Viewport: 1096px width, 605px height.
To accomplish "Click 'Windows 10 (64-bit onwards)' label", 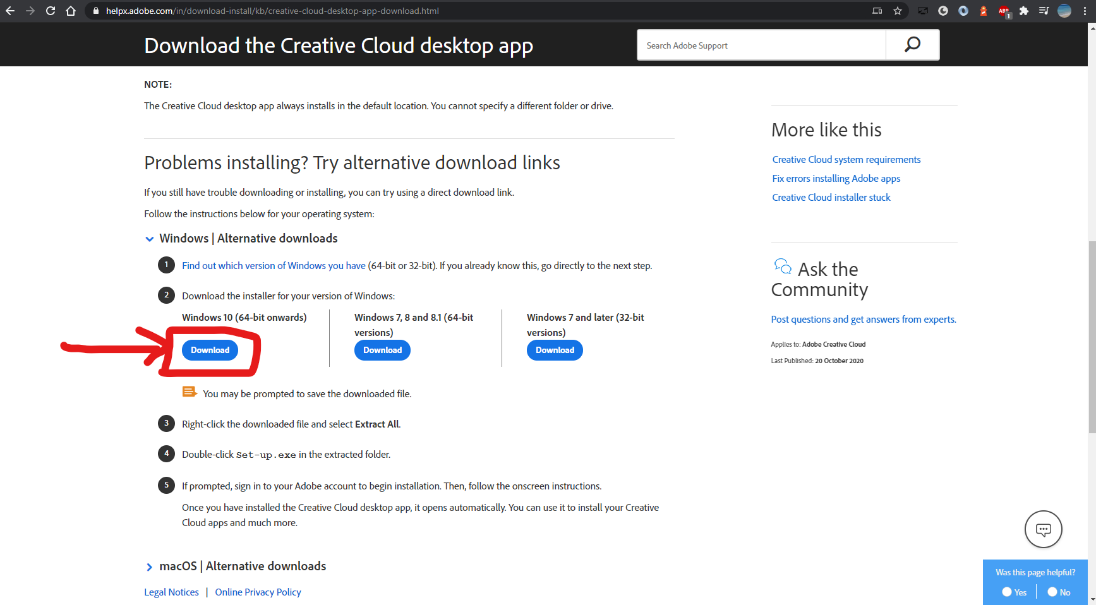I will pos(244,318).
